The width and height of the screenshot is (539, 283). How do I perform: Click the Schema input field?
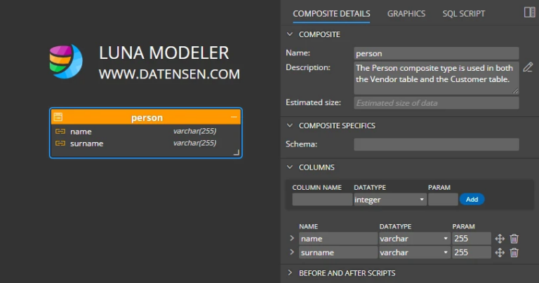[436, 144]
